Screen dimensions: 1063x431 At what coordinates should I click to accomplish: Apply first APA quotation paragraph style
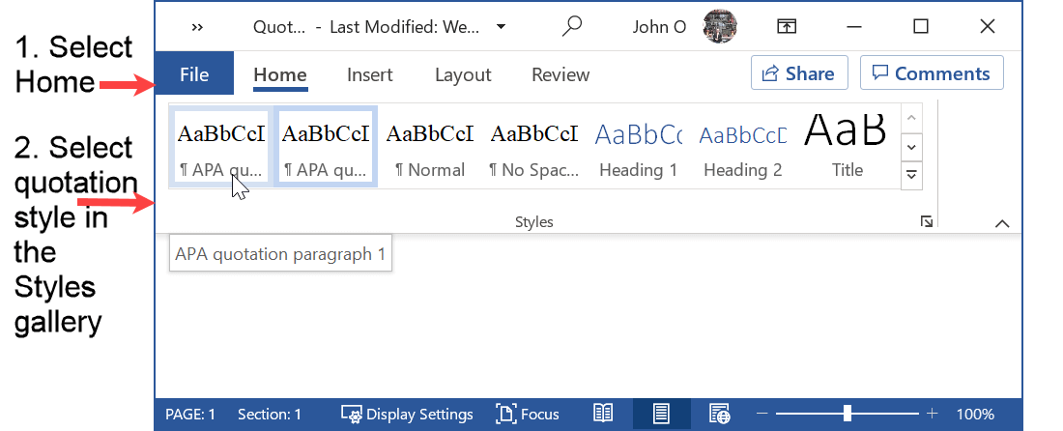(x=221, y=146)
